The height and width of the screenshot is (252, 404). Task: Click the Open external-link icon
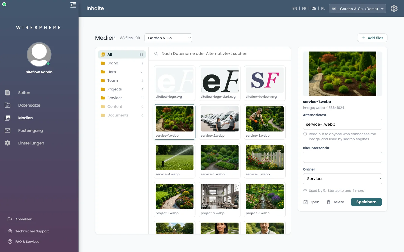point(306,202)
